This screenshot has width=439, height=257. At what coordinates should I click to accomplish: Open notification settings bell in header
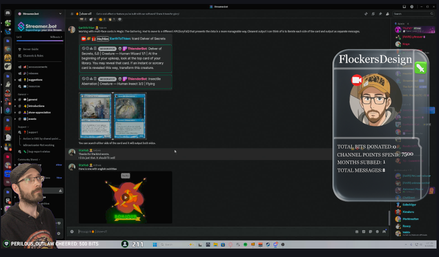click(x=373, y=14)
